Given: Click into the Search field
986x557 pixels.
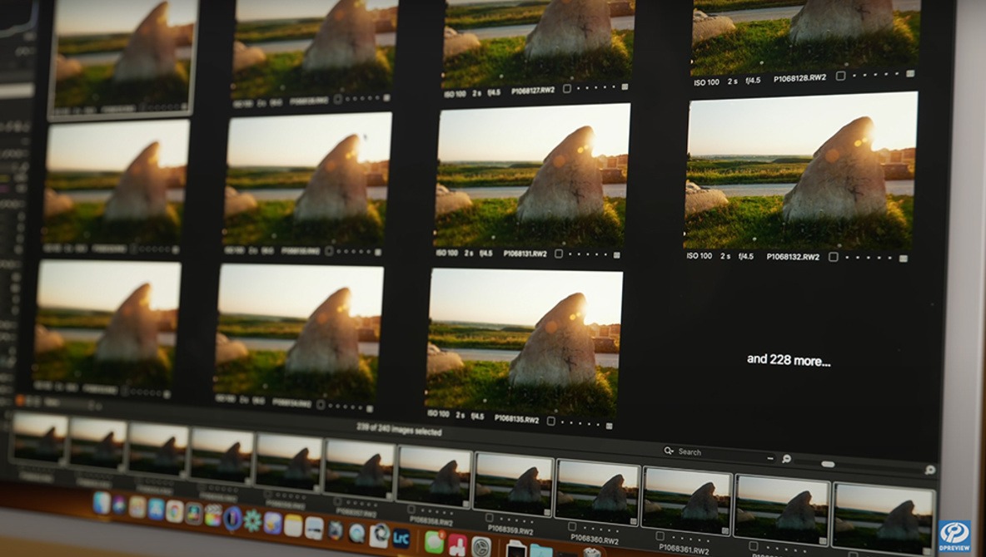Looking at the screenshot, I should click(719, 453).
